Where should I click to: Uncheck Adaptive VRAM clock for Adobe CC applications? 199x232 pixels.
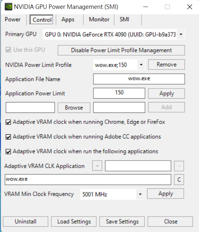8,137
